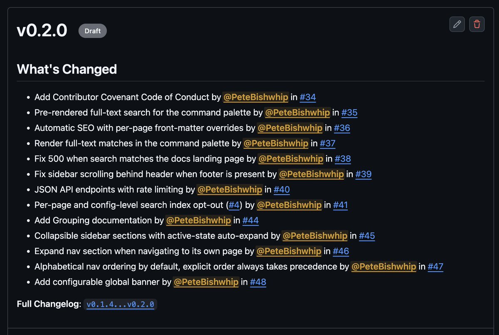Click the pencil edit release icon
Screen dimensions: 499x335
point(457,24)
